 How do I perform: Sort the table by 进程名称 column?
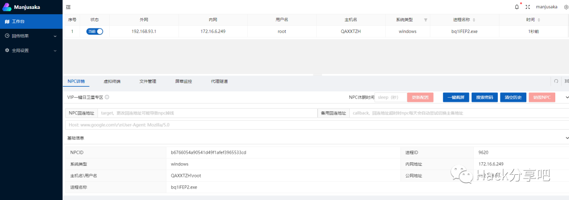tap(474, 20)
